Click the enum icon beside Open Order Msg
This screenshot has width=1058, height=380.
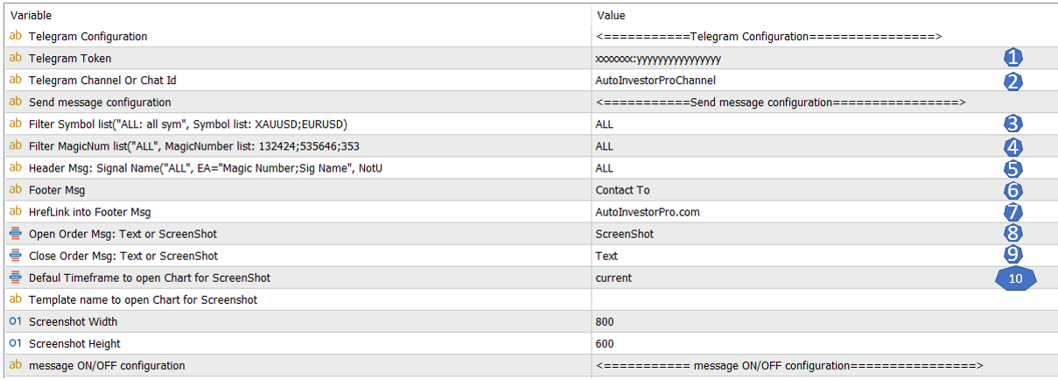[15, 234]
